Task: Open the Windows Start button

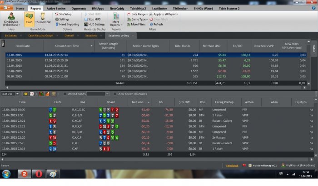Action: [x=6, y=174]
